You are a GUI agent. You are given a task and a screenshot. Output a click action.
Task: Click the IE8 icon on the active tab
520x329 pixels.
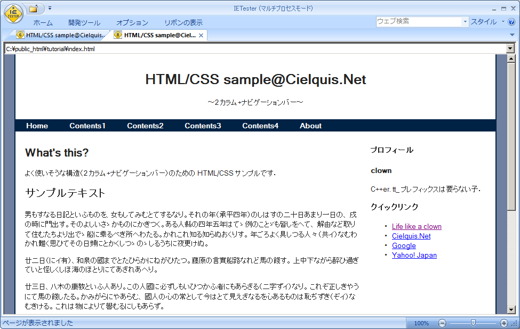click(x=117, y=35)
